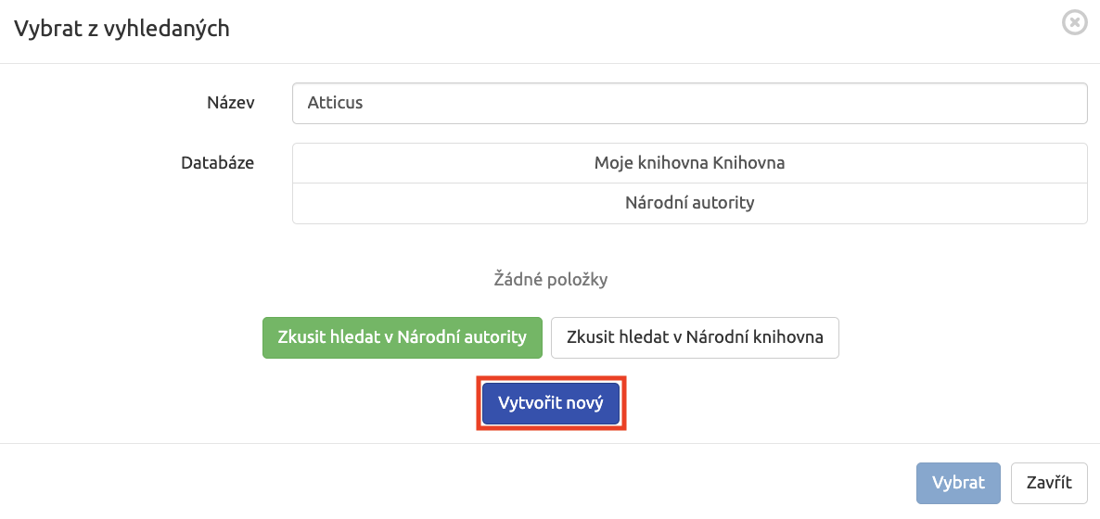Close the dialog with the X icon

(x=1074, y=23)
